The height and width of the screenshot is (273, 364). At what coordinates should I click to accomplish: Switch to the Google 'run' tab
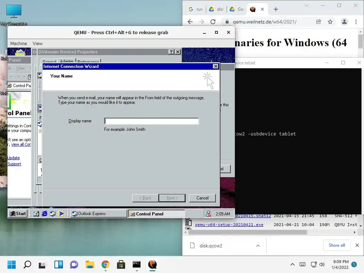pos(196,9)
